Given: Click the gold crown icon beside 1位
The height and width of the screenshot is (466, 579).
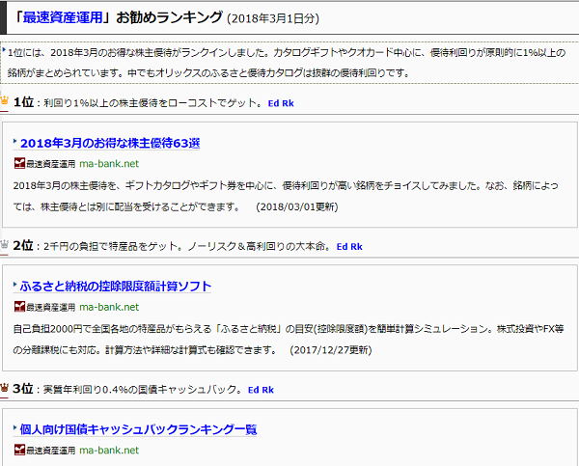Looking at the screenshot, I should point(5,100).
